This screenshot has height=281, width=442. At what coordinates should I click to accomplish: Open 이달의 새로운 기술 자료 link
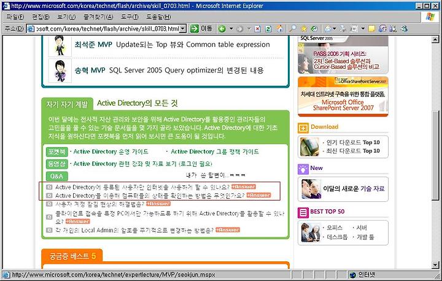click(x=354, y=188)
